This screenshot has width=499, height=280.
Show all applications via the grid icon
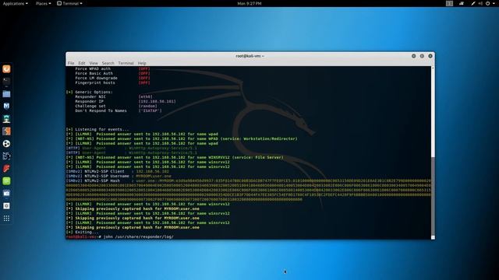(x=6, y=219)
